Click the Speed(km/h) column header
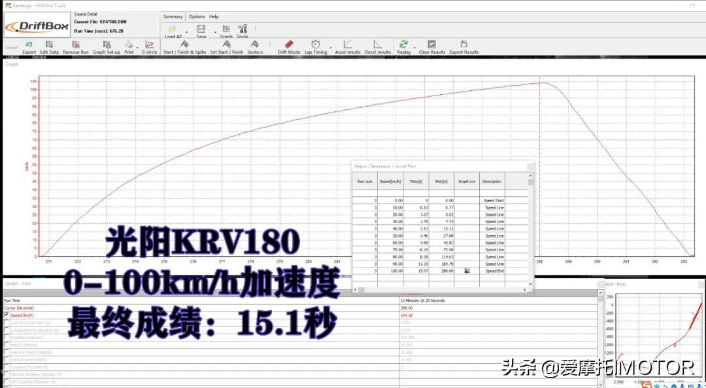The image size is (706, 388). pyautogui.click(x=390, y=182)
